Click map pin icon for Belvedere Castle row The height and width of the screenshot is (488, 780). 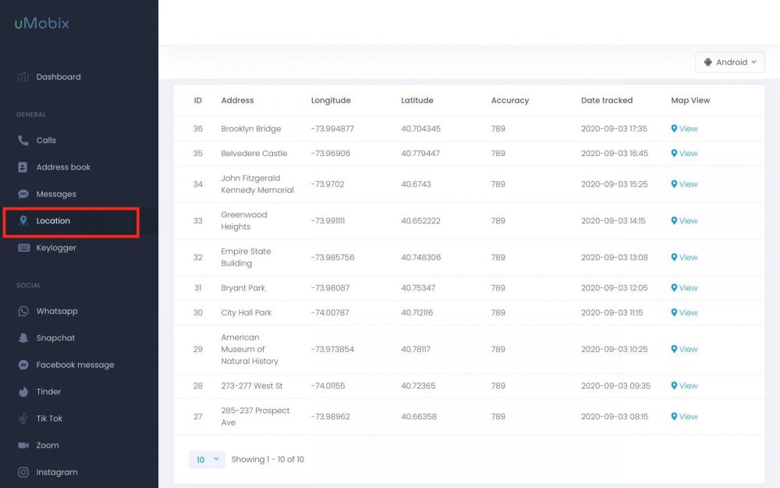674,153
